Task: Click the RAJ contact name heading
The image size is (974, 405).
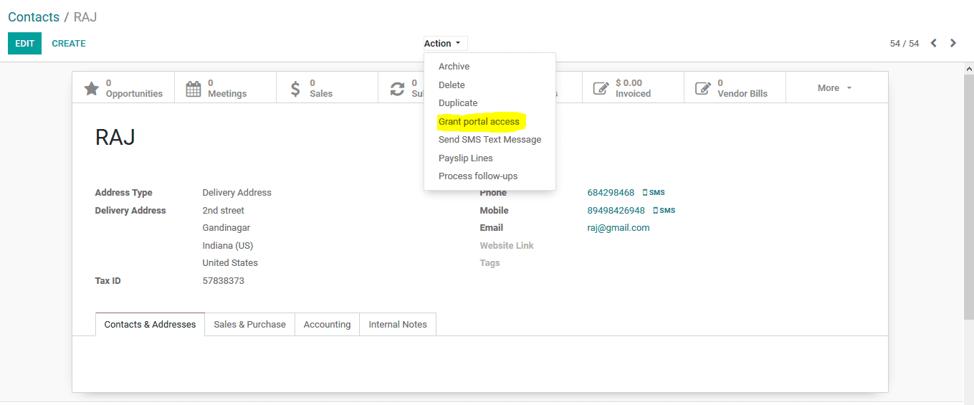Action: 115,138
